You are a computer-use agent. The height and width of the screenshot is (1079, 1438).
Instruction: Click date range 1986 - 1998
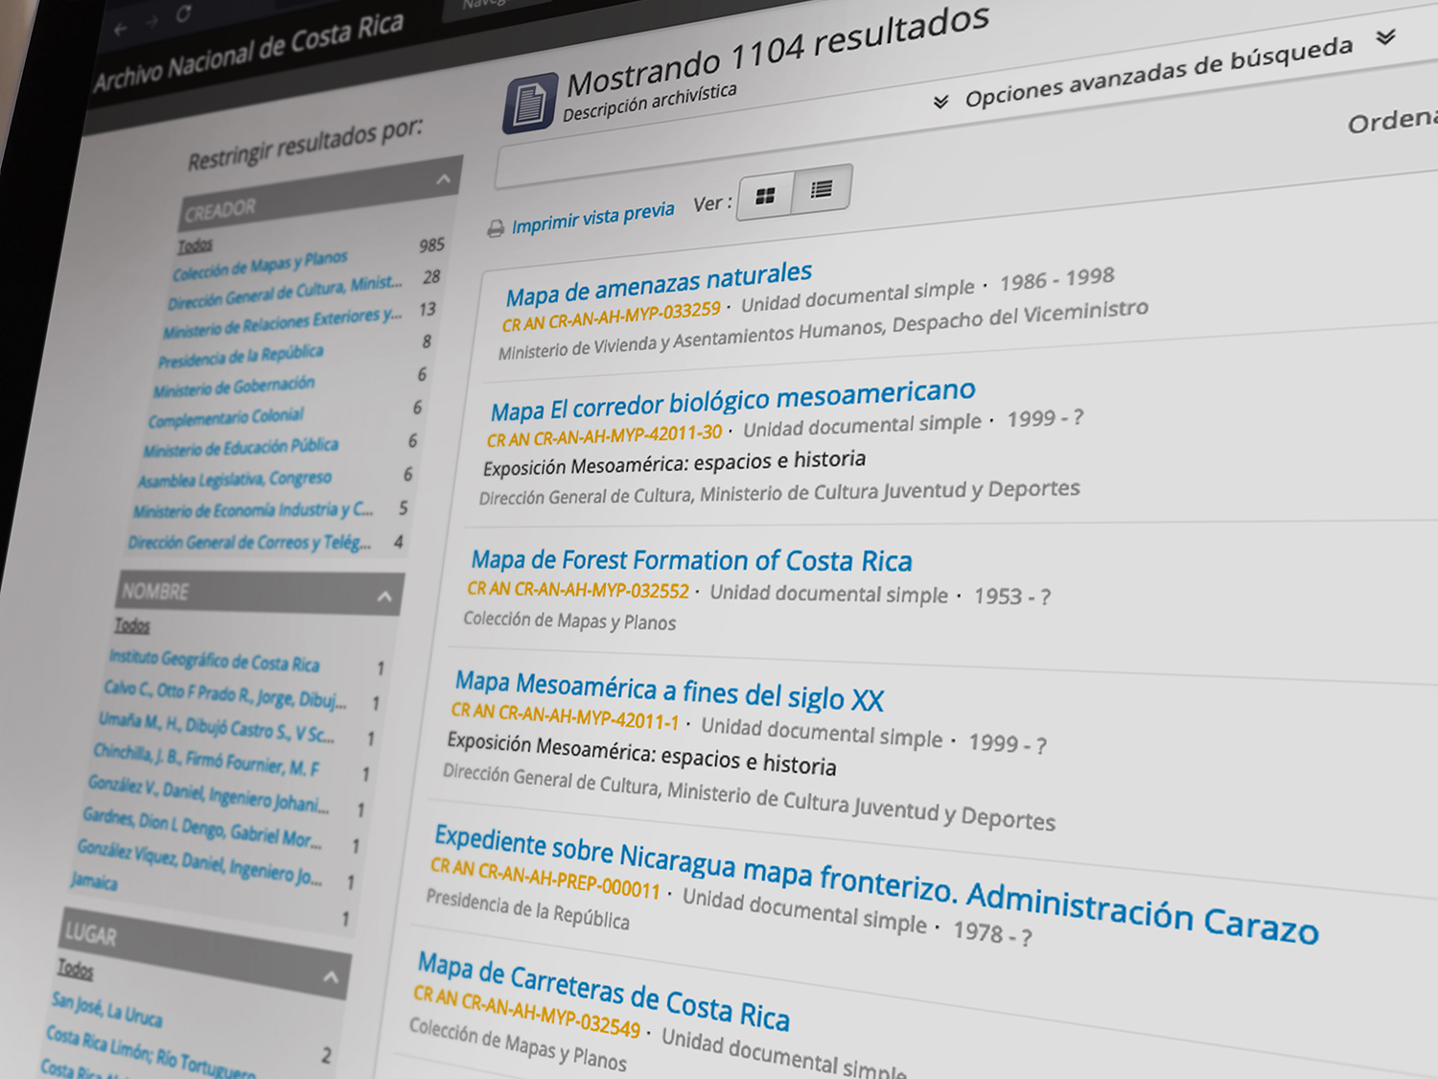tap(1057, 279)
